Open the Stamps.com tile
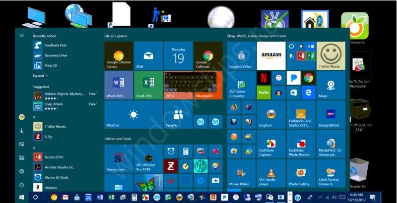The image size is (397, 203). [119, 158]
